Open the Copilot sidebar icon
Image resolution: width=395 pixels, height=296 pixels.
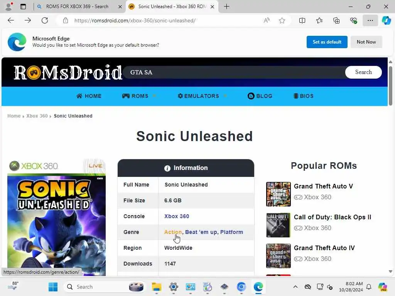coord(386,20)
